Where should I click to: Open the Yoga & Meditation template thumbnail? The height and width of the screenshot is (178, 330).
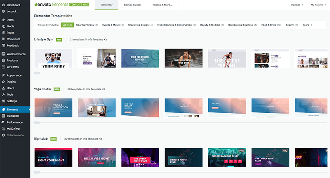pos(53,108)
